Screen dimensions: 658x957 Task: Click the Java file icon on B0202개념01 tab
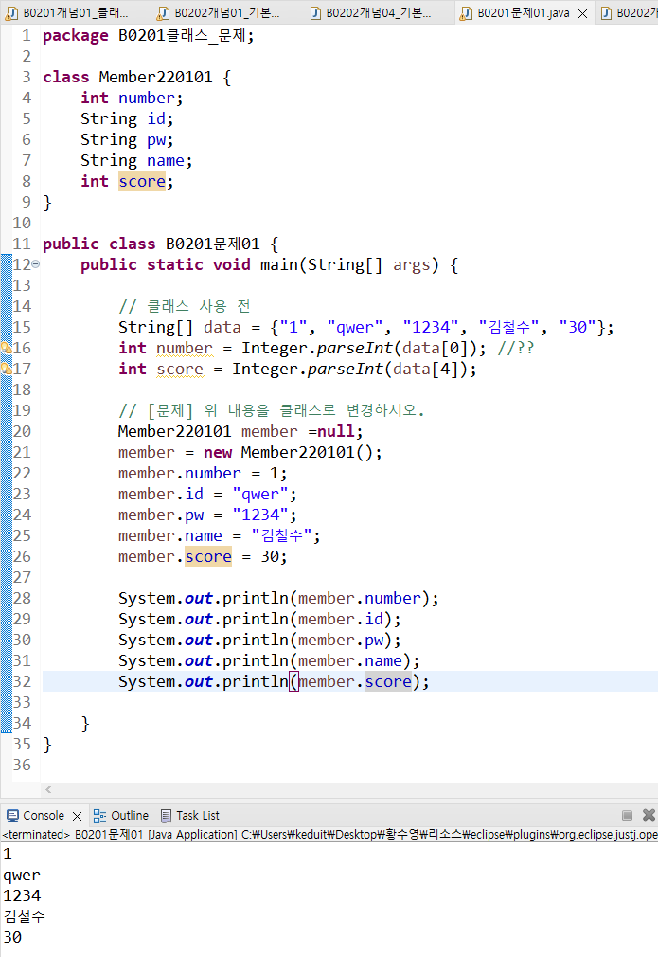pyautogui.click(x=163, y=13)
